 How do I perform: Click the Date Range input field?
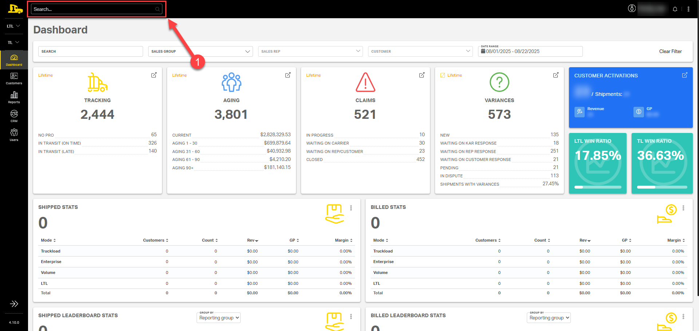pyautogui.click(x=530, y=52)
